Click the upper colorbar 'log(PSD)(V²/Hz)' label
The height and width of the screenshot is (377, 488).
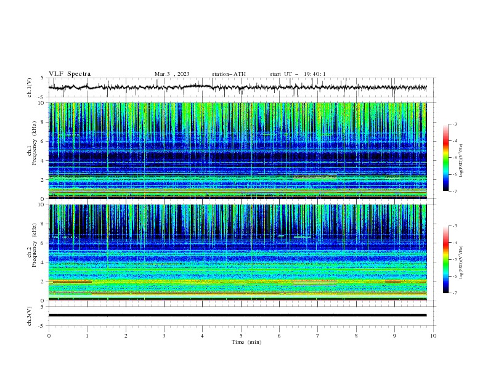tap(462, 161)
